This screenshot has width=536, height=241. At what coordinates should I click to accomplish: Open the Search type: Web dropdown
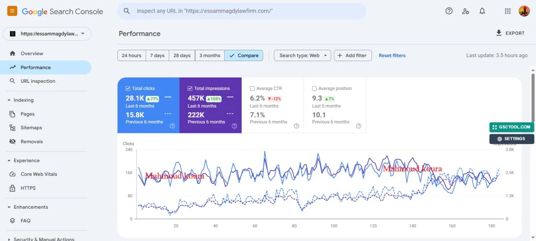click(x=302, y=55)
